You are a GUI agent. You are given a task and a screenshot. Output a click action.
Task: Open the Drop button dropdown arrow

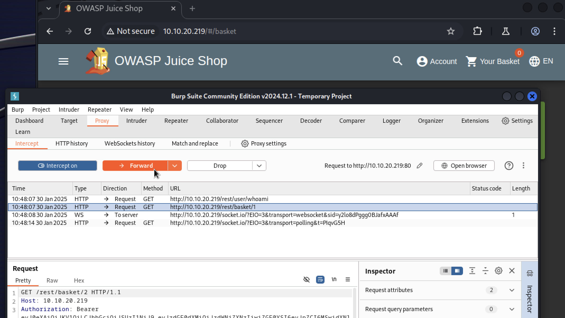tap(259, 166)
